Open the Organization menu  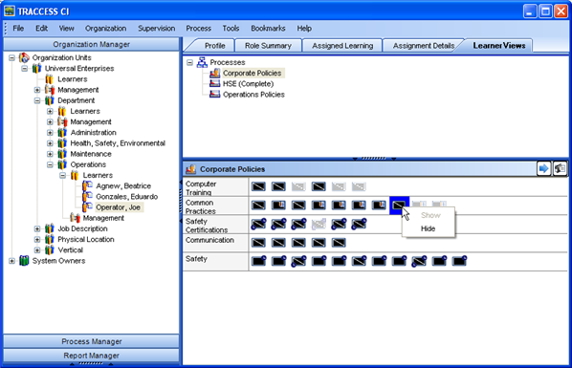tap(106, 28)
